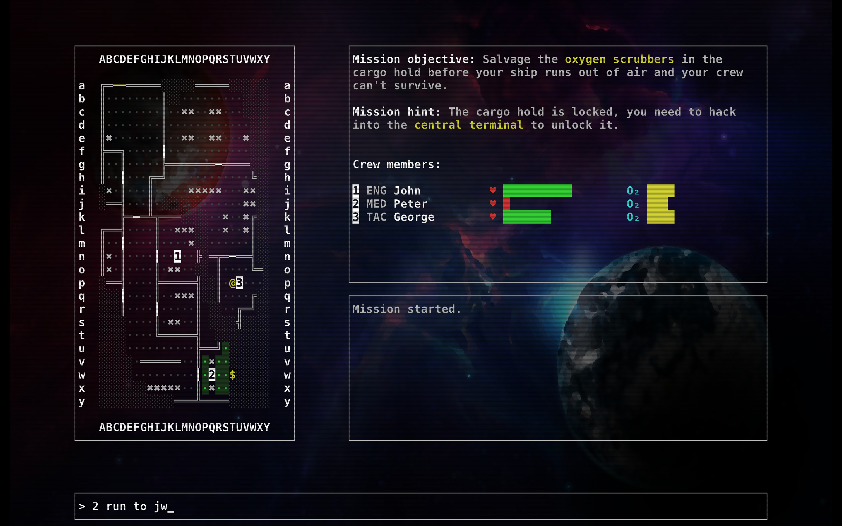The width and height of the screenshot is (842, 526).
Task: Click the yellow door segment at map top
Action: pyautogui.click(x=119, y=85)
